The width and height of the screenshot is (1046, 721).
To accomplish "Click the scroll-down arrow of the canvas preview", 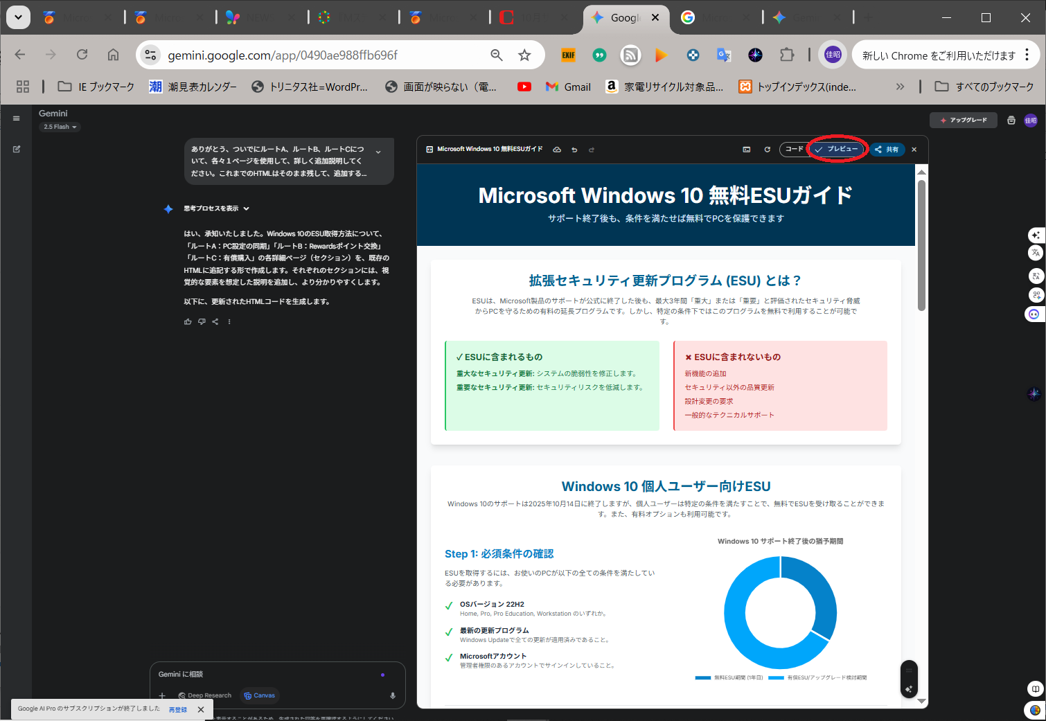I will click(x=921, y=702).
